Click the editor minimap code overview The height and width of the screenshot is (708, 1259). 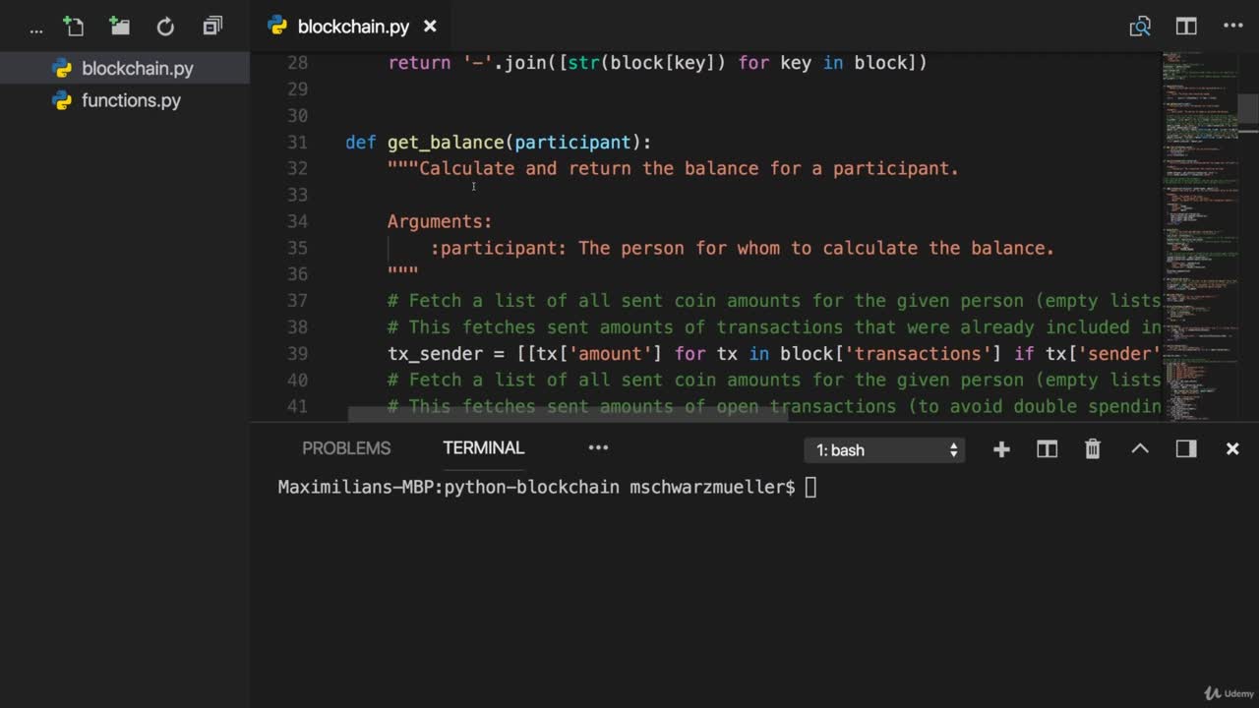1199,236
